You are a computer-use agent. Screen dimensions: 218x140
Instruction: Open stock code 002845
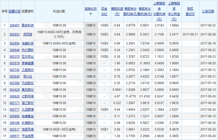[x=15, y=77]
